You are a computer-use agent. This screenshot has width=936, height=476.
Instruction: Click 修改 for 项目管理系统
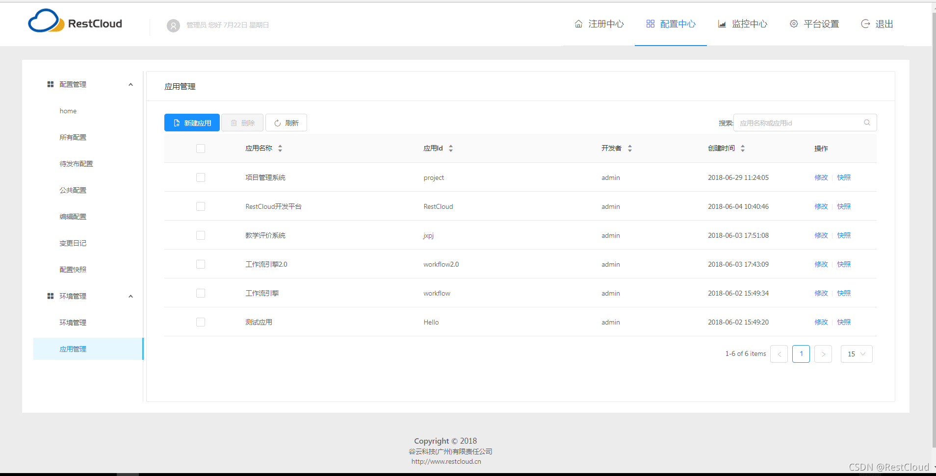tap(821, 177)
